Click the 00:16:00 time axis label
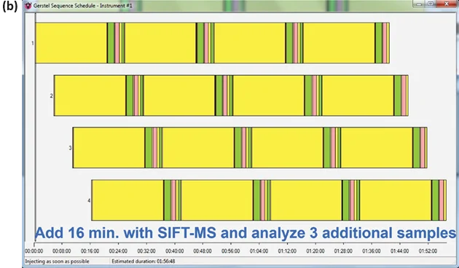 coord(90,251)
